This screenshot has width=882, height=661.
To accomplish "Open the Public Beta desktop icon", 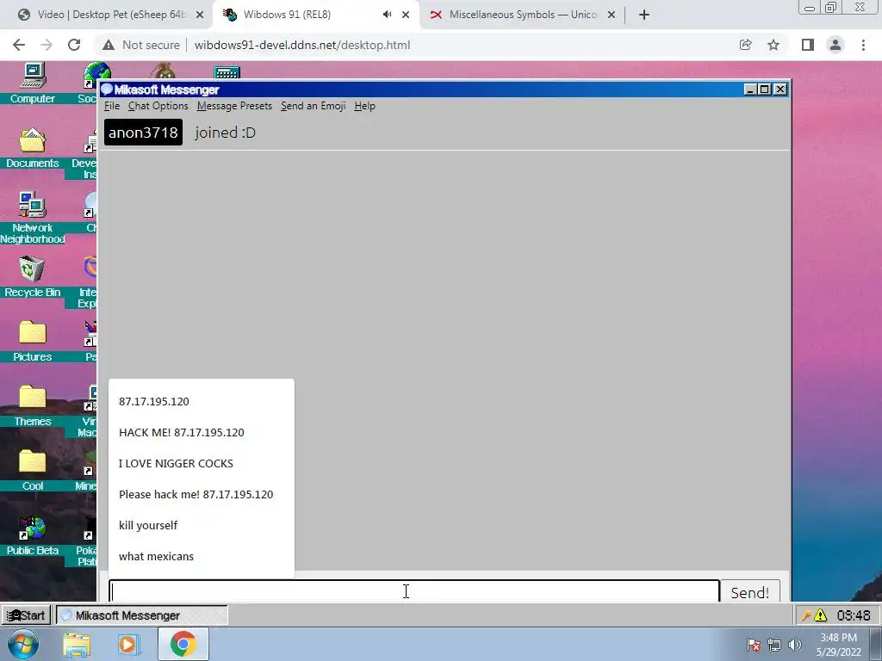I will pos(33,535).
